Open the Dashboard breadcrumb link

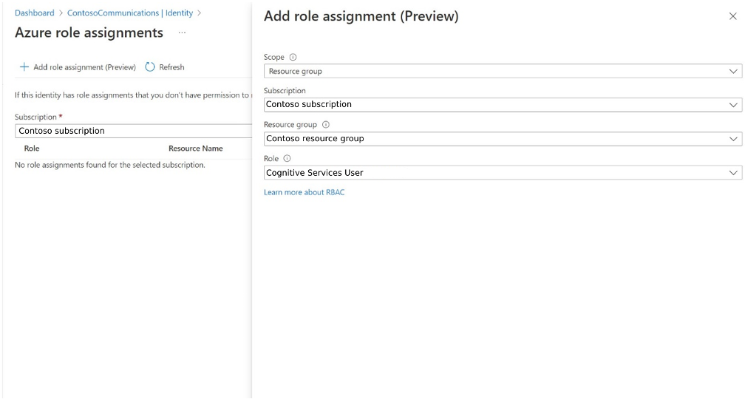pos(34,13)
